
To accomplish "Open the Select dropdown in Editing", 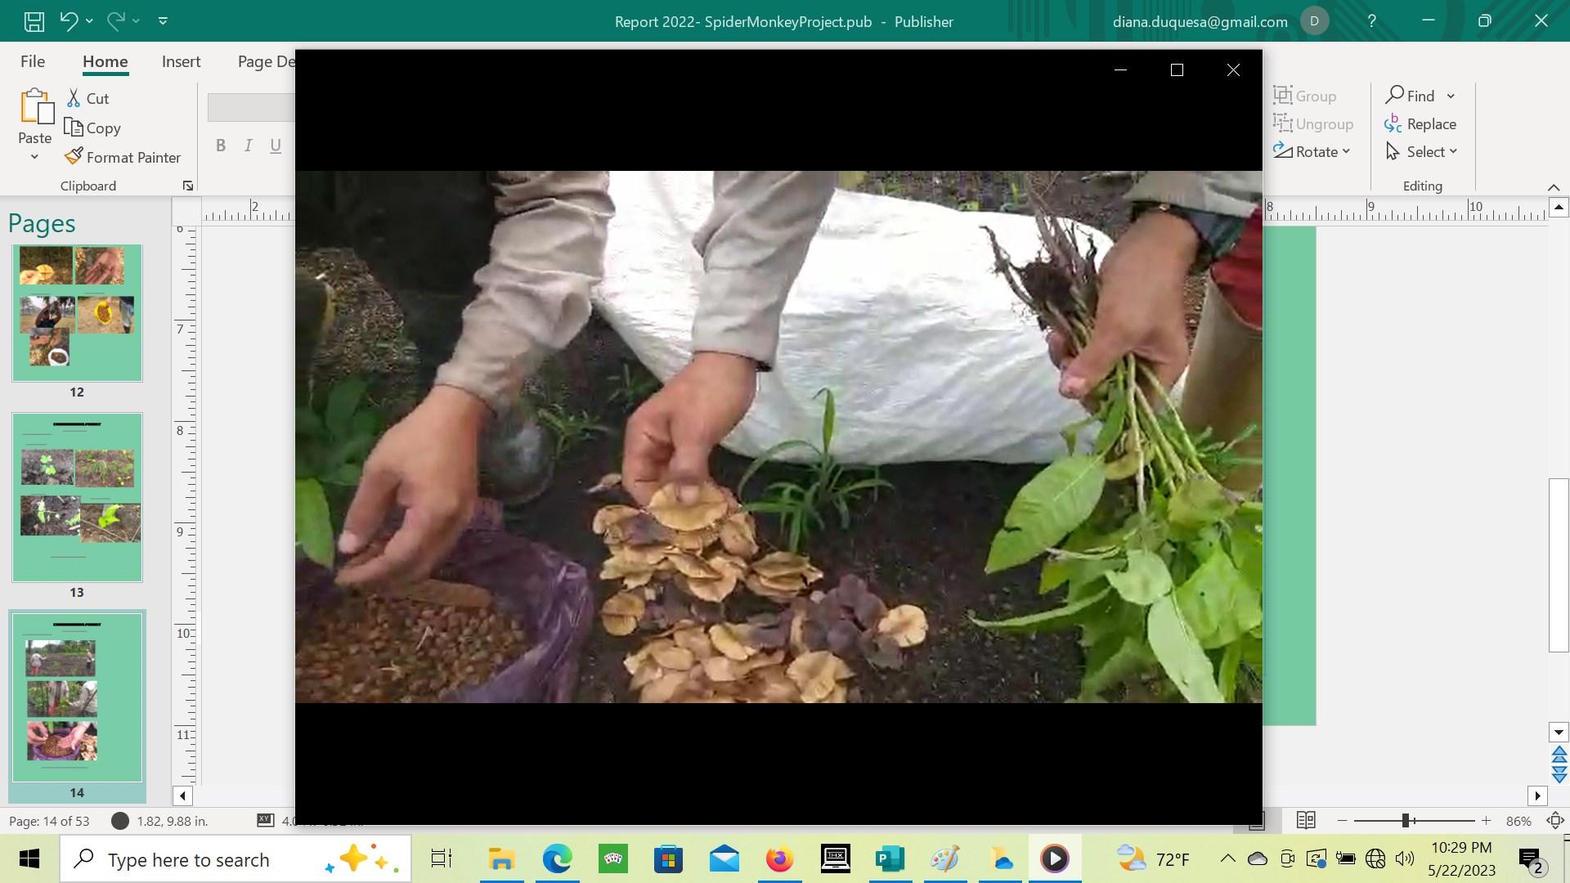I will (1452, 151).
